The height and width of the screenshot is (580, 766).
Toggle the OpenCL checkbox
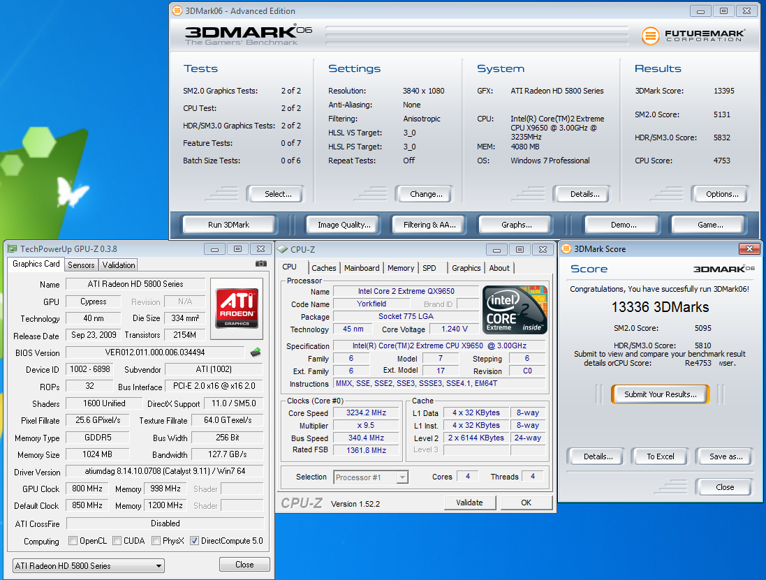point(73,540)
